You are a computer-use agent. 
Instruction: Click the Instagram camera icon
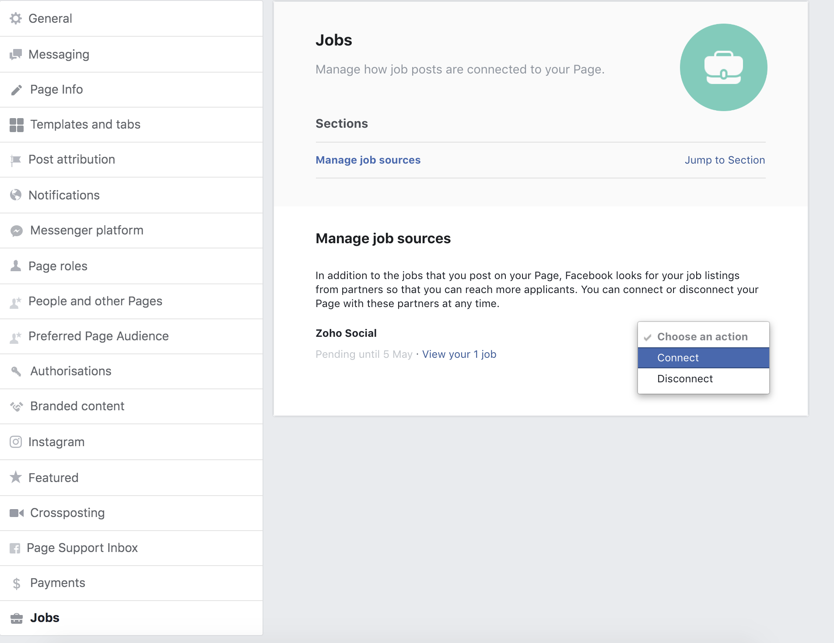tap(16, 442)
